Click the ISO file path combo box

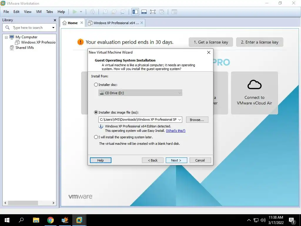(140, 119)
